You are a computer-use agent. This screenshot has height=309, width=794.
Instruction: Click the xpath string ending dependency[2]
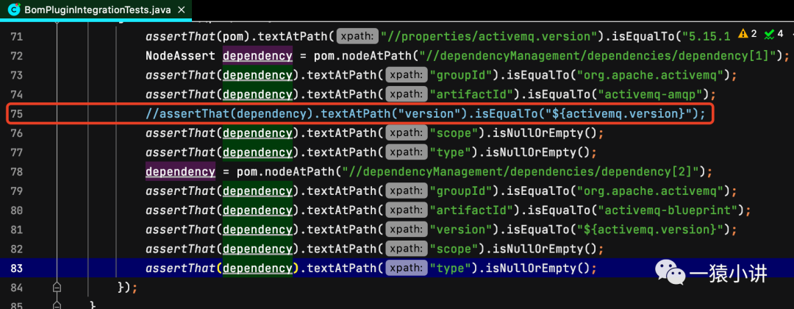(521, 171)
